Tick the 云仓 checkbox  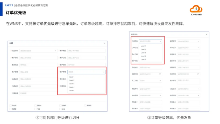tap(60, 109)
